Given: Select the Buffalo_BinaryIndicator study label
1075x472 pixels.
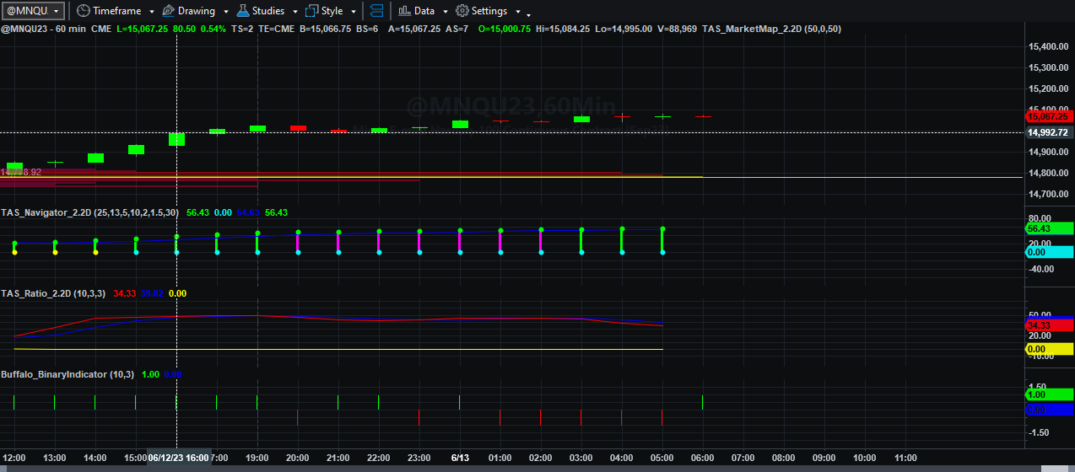Looking at the screenshot, I should [54, 374].
